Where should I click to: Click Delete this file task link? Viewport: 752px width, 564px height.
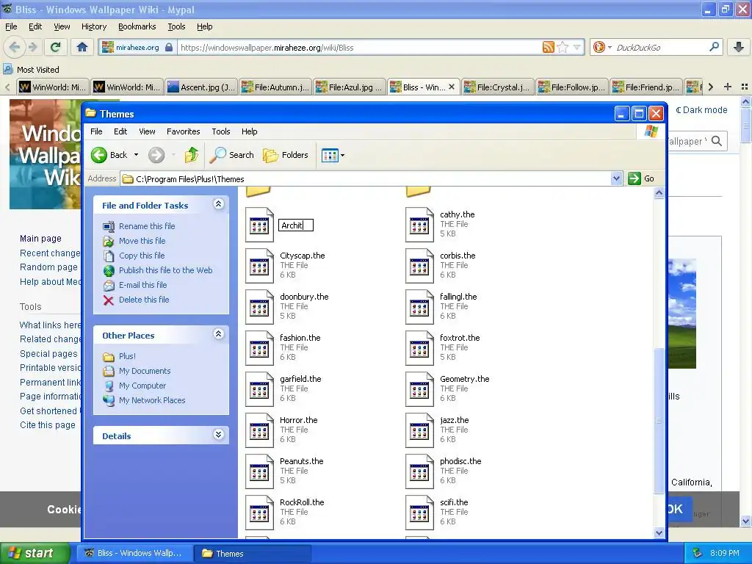(144, 300)
